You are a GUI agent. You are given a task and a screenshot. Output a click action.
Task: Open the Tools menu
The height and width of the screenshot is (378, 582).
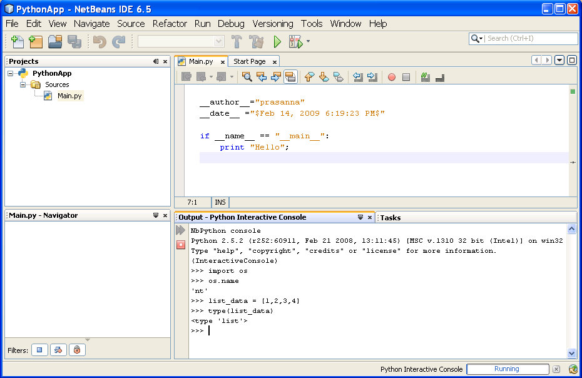pyautogui.click(x=312, y=23)
